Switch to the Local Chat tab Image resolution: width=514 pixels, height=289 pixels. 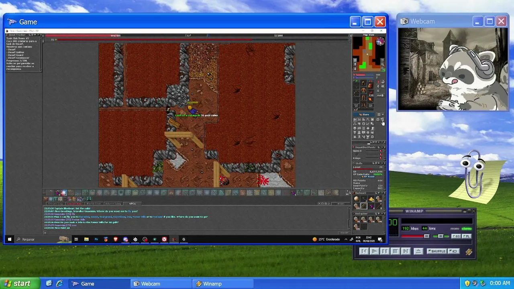click(75, 204)
